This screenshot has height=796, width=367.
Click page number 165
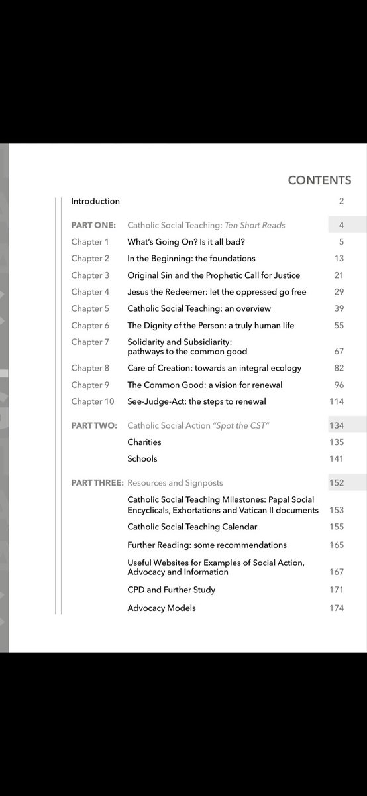point(337,545)
